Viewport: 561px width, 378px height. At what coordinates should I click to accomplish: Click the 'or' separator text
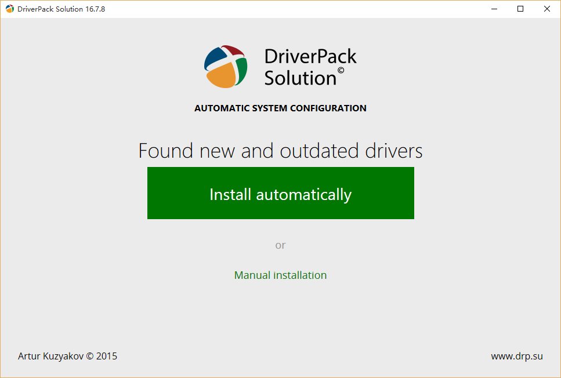(x=280, y=245)
